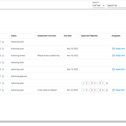Click approved count box in first Authoring:open row
Viewport: 126px width, 126px height.
tap(85, 83)
